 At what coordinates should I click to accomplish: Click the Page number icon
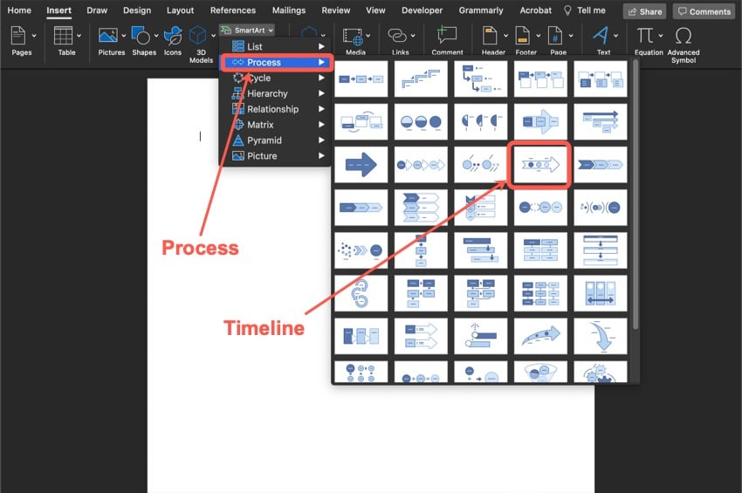(554, 36)
